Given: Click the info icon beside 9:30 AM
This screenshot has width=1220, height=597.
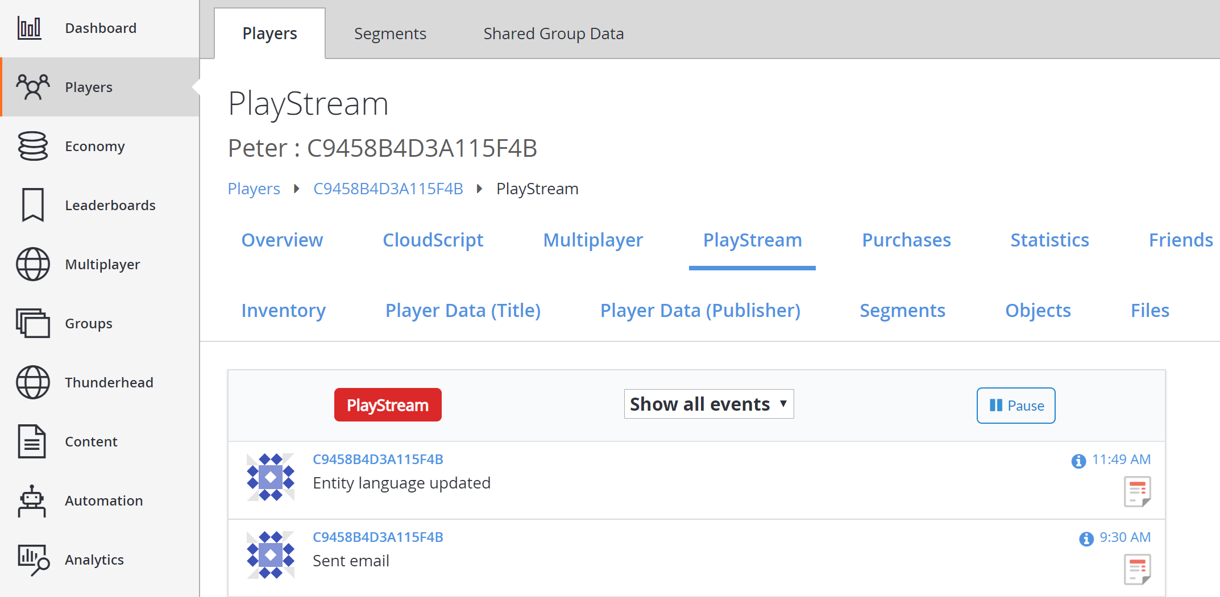Looking at the screenshot, I should click(1085, 538).
